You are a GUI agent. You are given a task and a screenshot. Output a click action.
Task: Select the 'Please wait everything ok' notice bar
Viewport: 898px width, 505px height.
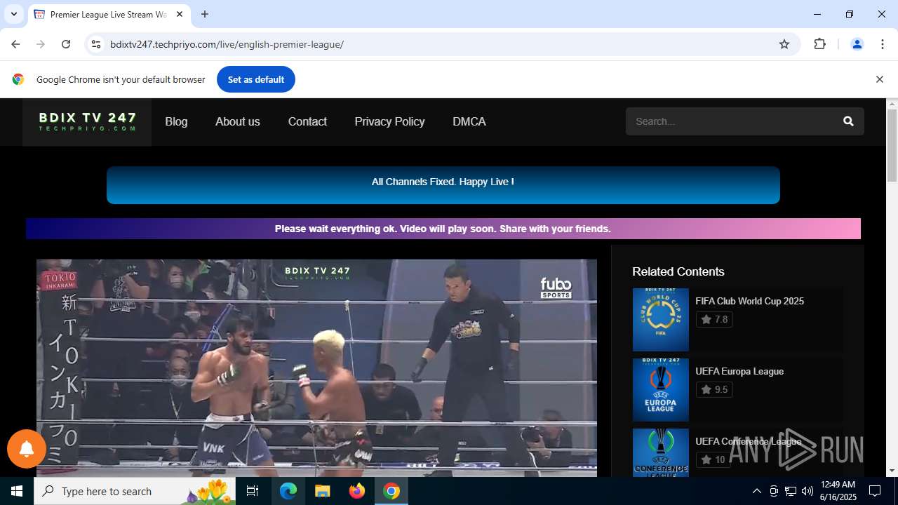(443, 229)
